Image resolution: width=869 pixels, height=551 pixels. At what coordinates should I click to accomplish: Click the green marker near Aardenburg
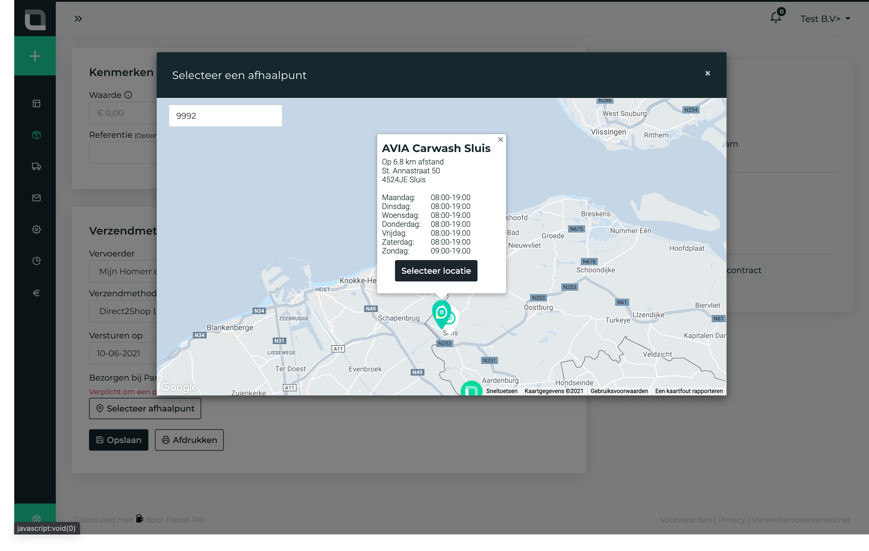pyautogui.click(x=471, y=389)
